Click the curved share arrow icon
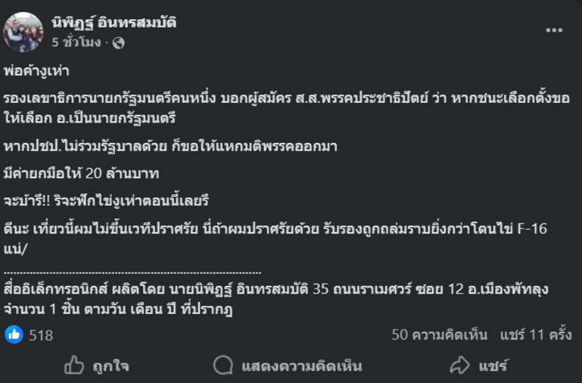This screenshot has width=582, height=383. [460, 366]
